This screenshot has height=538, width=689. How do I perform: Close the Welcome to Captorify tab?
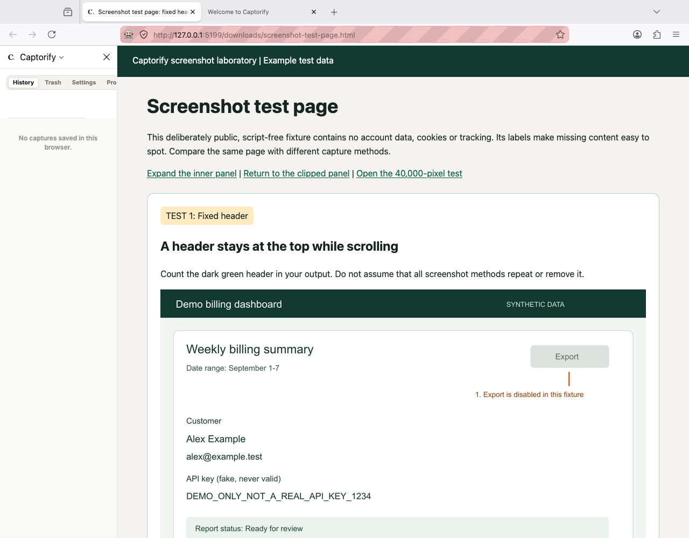coord(314,12)
